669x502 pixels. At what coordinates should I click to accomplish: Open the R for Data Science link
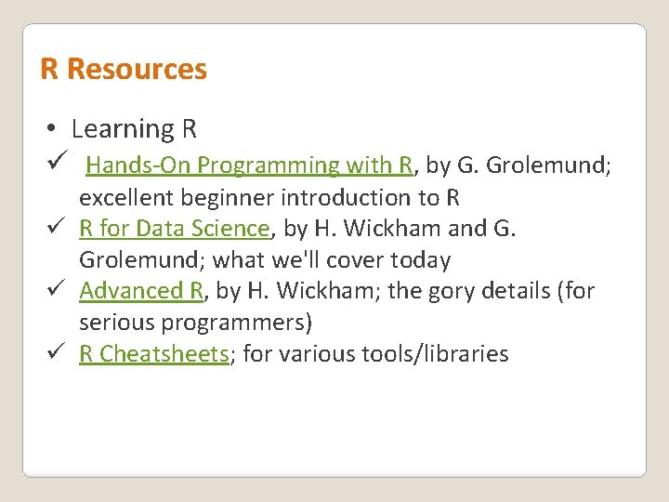[x=174, y=229]
